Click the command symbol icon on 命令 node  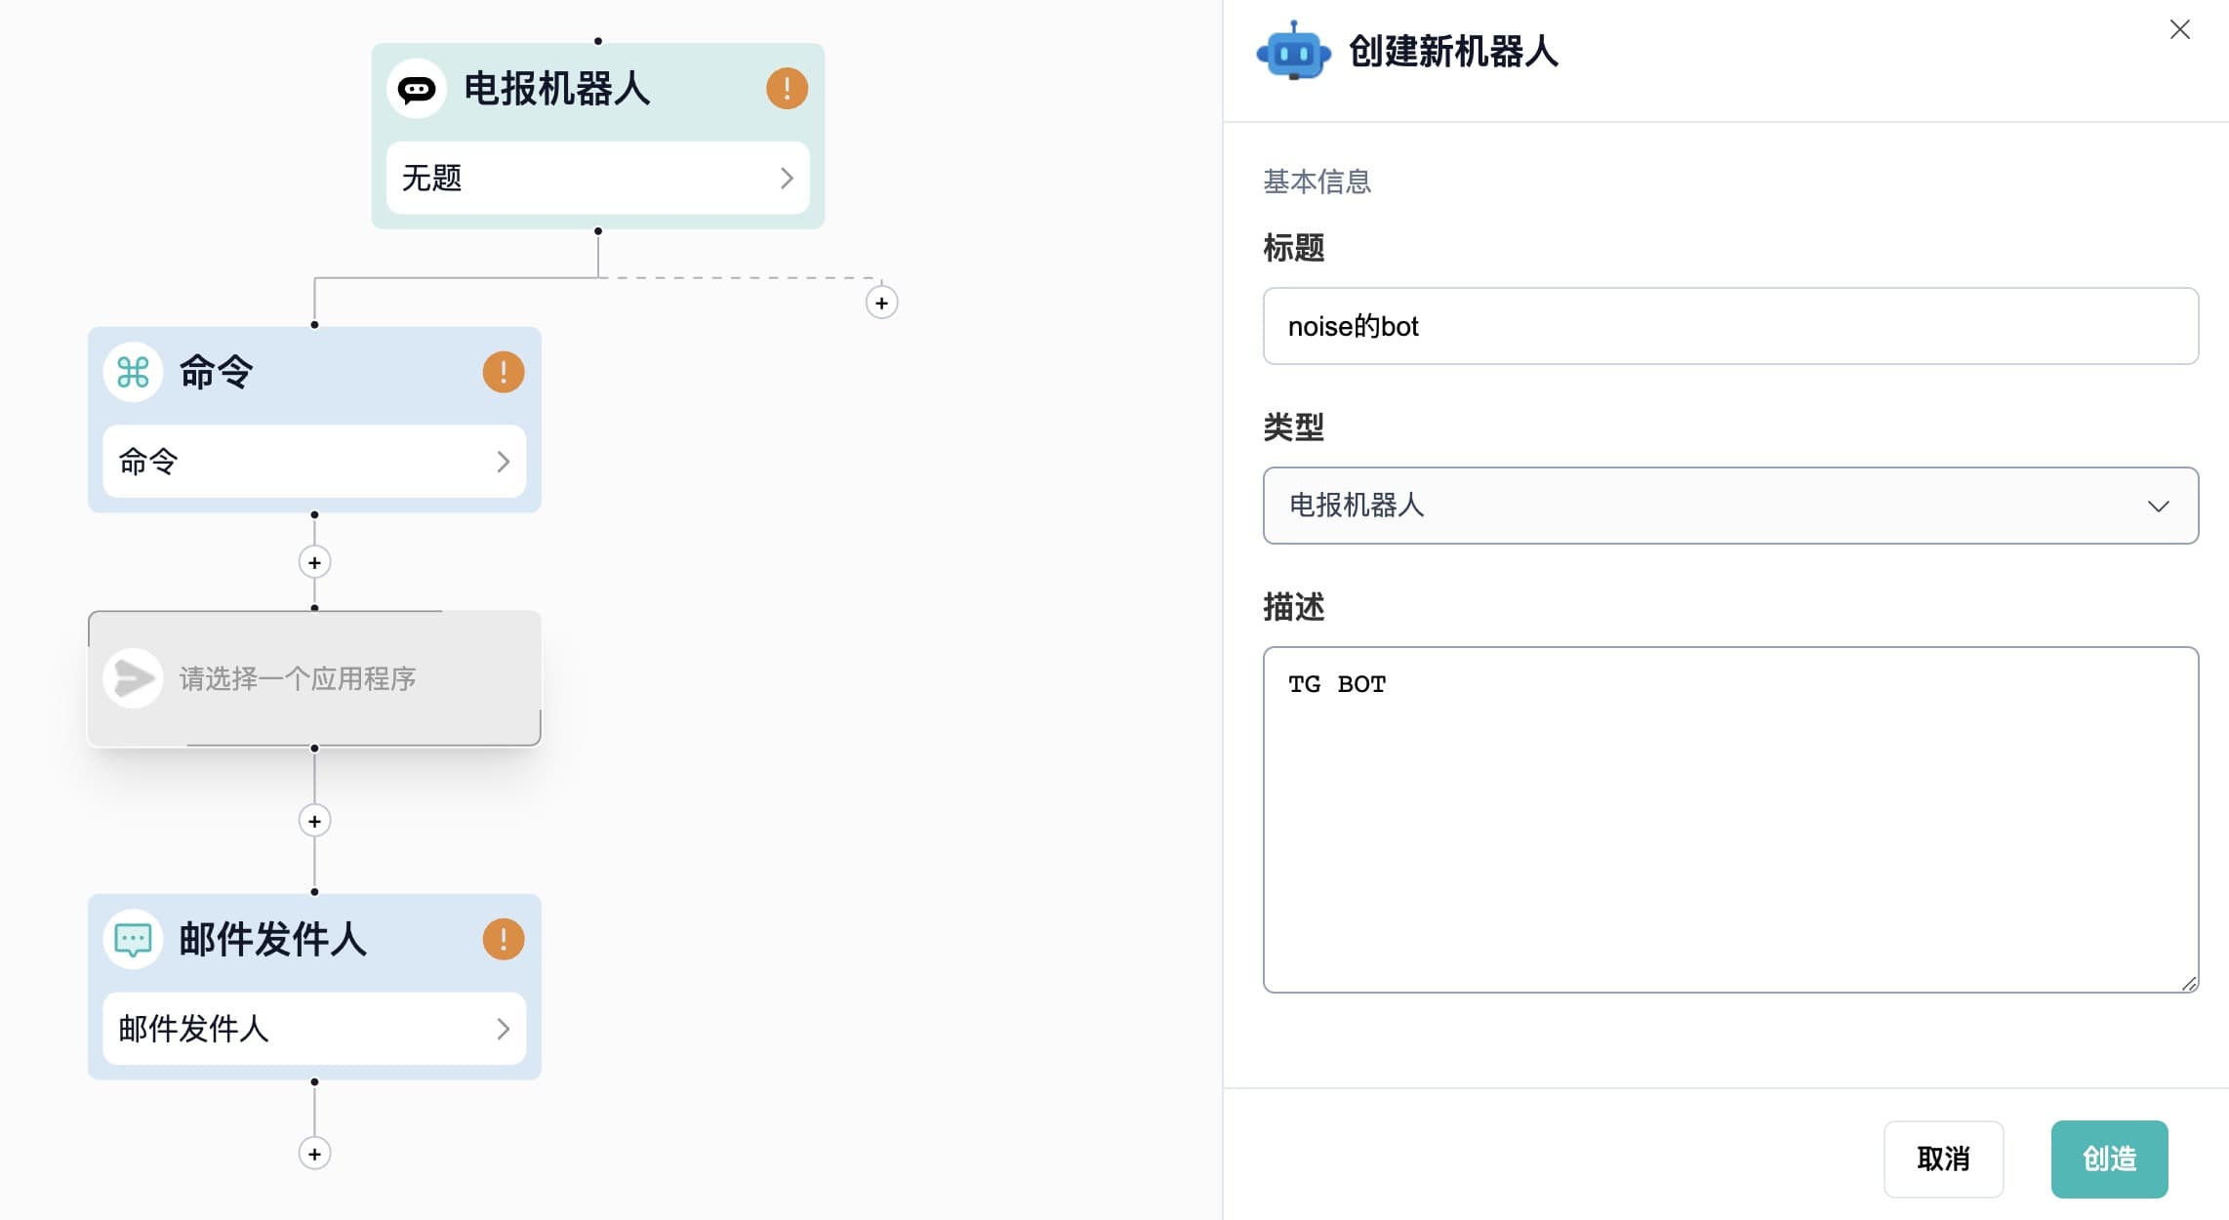click(x=133, y=372)
